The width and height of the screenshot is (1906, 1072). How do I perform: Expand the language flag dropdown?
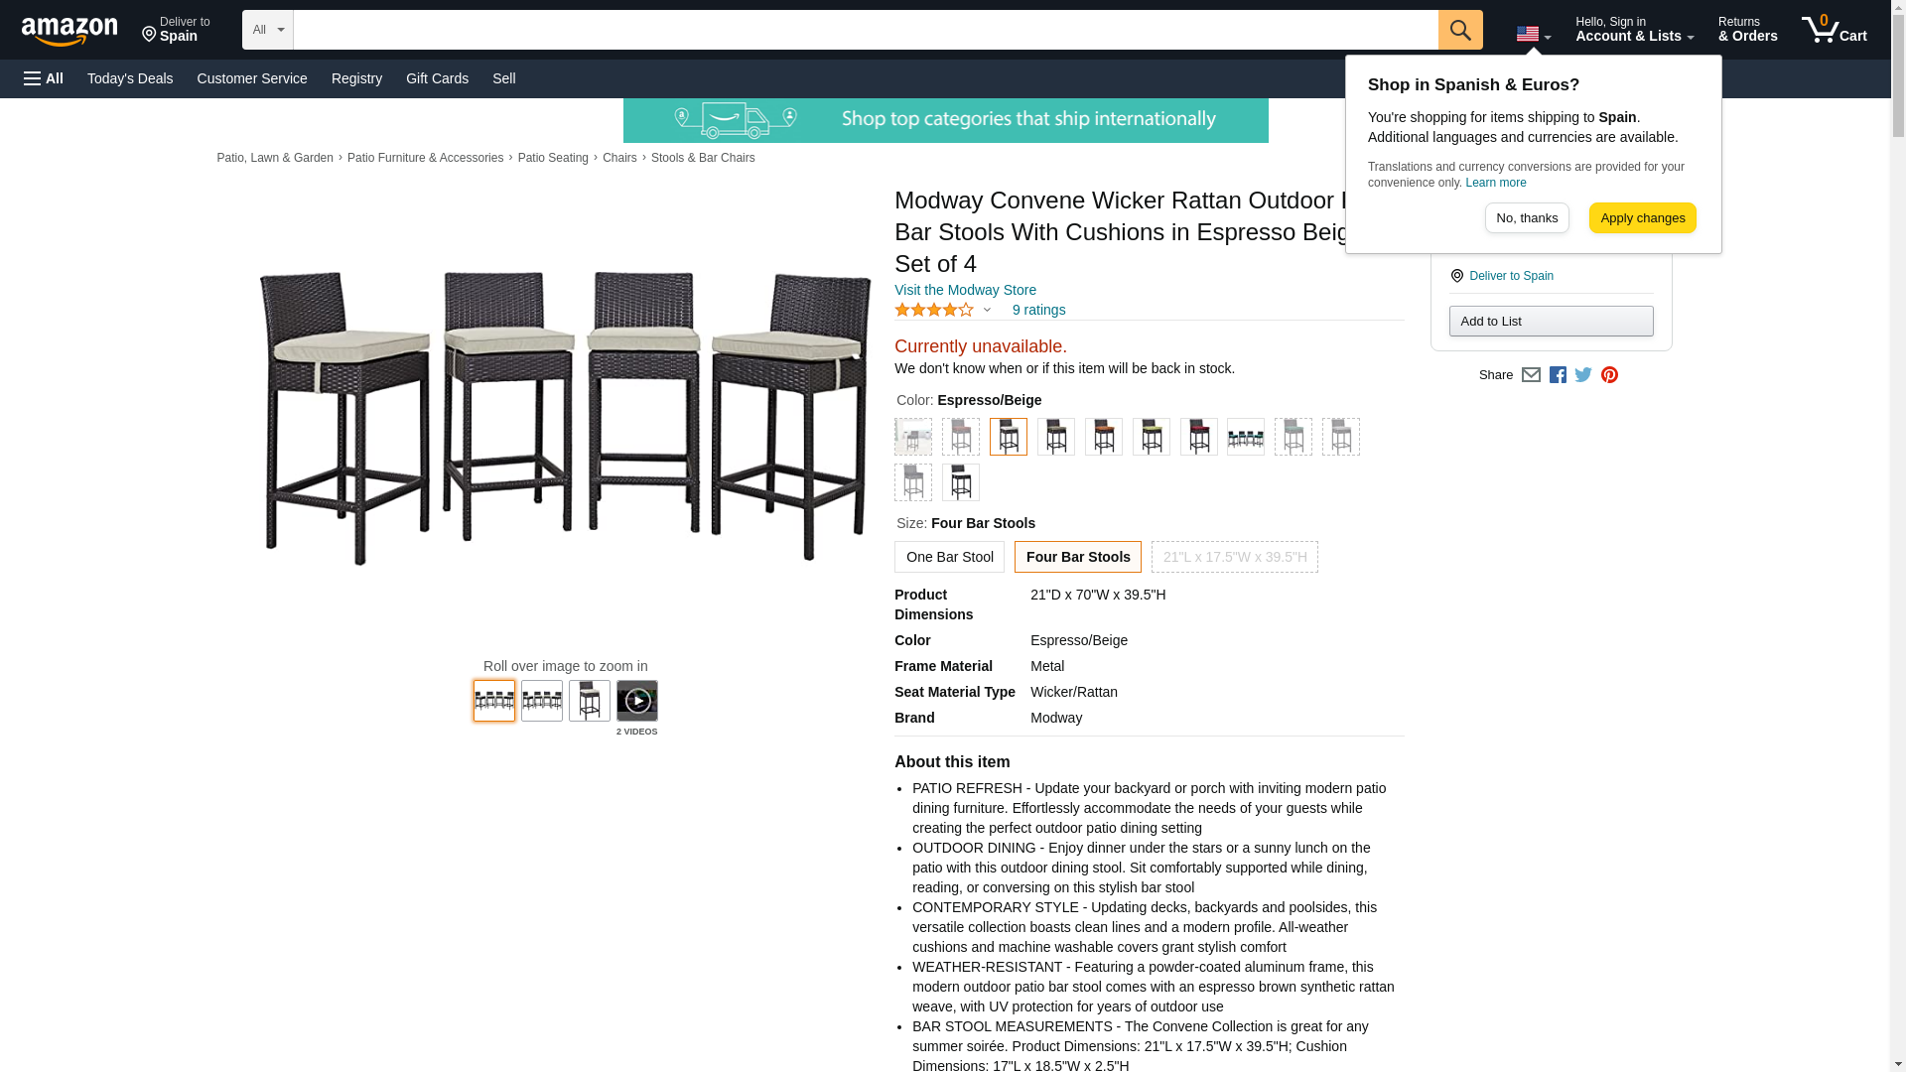(1533, 35)
